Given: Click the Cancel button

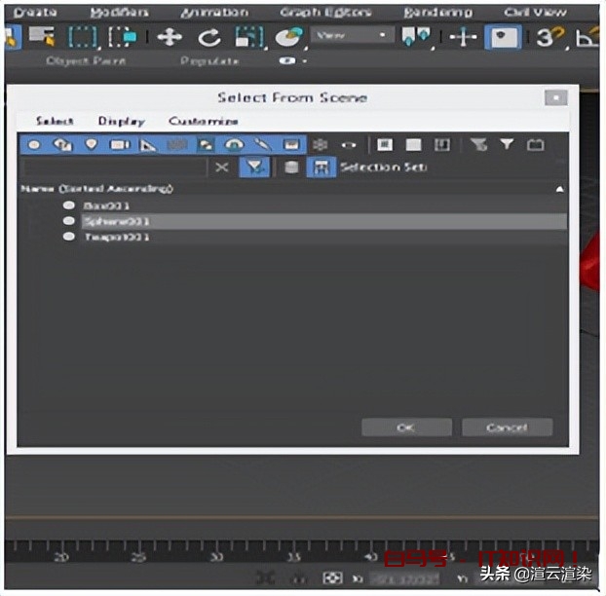Looking at the screenshot, I should 507,428.
